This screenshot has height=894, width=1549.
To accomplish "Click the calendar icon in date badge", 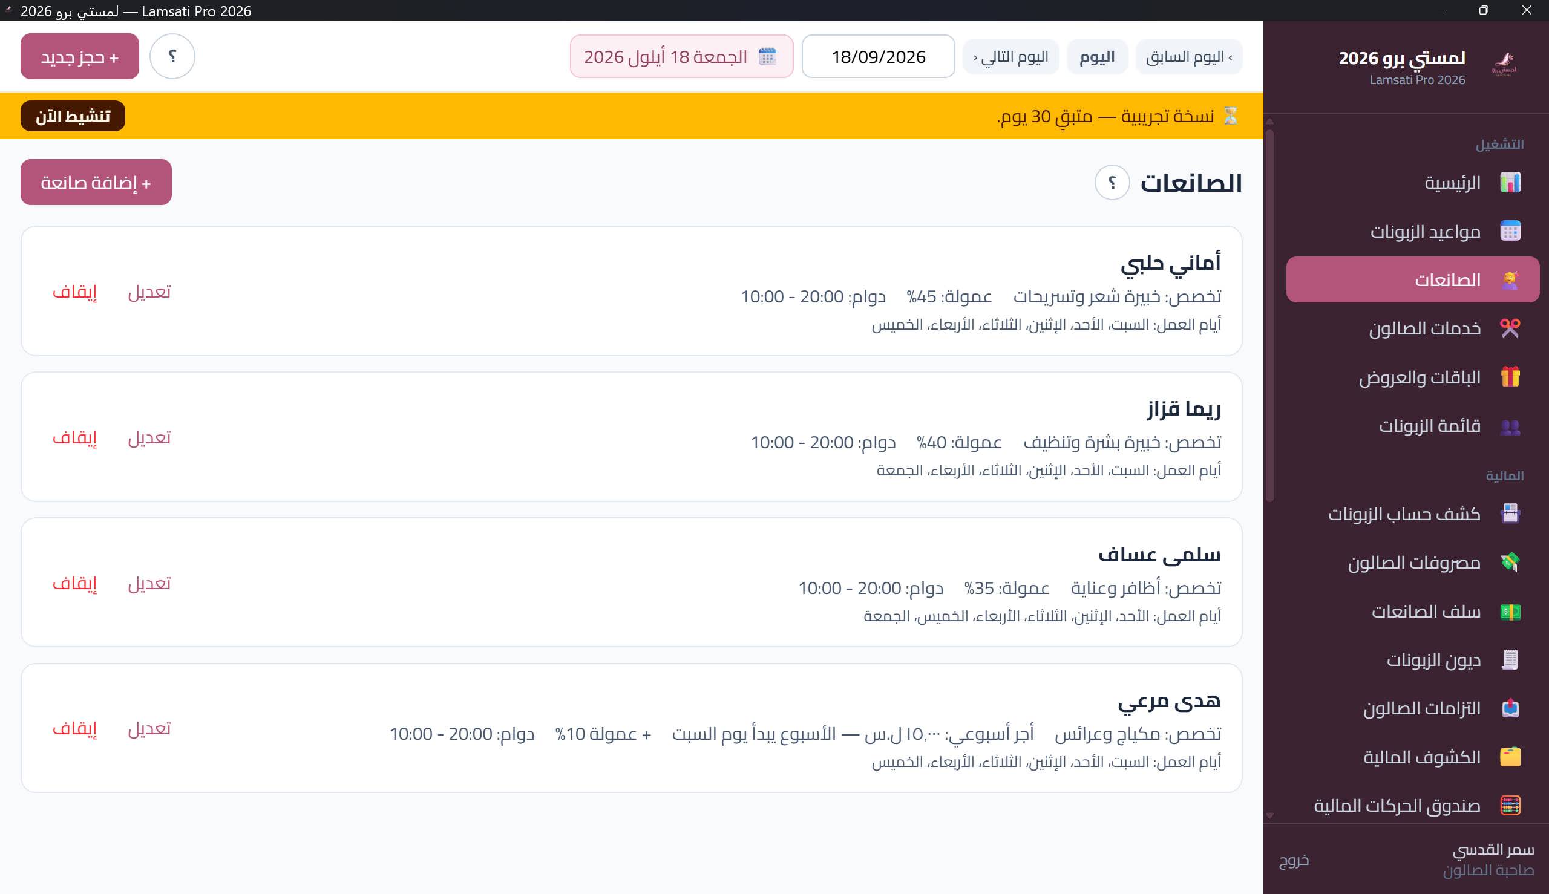I will pos(767,56).
